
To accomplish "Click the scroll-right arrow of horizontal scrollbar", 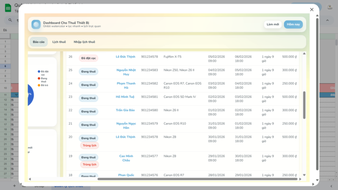I will (x=300, y=179).
